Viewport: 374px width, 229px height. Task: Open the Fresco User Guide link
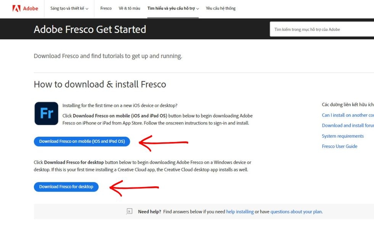pyautogui.click(x=340, y=146)
